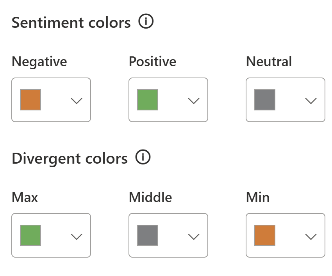Click the orange Negative color swatch
Viewport: 332px width, 276px height.
[x=30, y=100]
